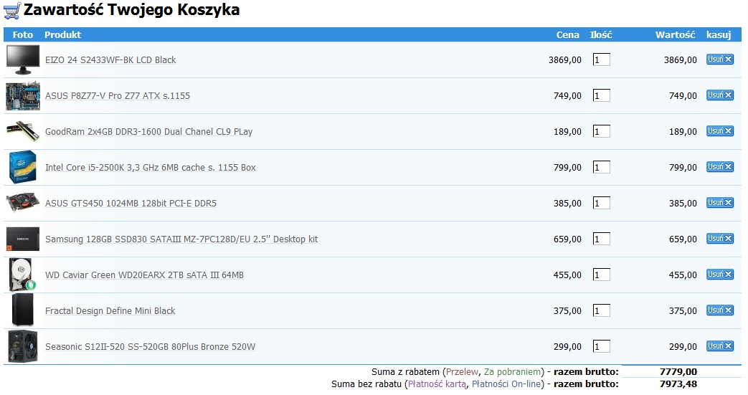Select the discounted total 7779,00
This screenshot has height=395, width=748.
678,371
